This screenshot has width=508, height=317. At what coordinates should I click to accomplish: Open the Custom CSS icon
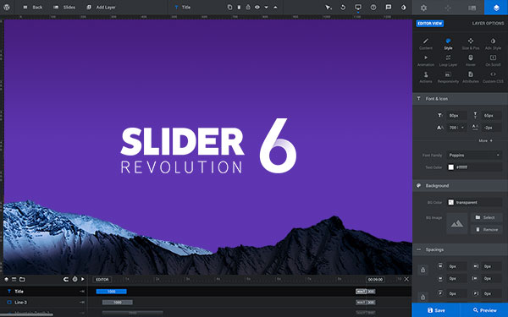[493, 77]
